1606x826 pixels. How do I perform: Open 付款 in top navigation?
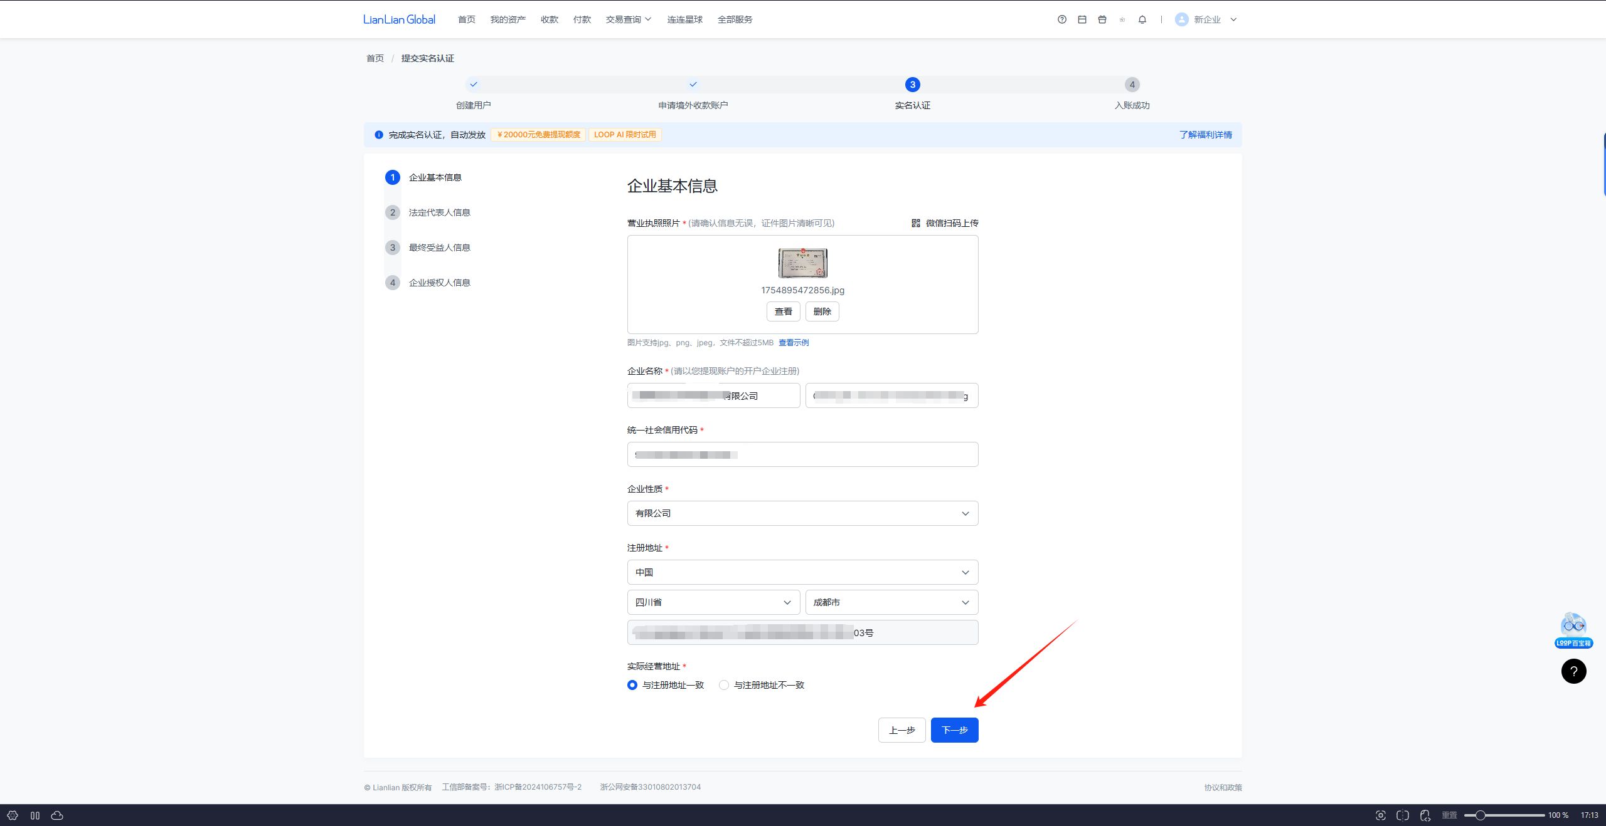pyautogui.click(x=582, y=19)
